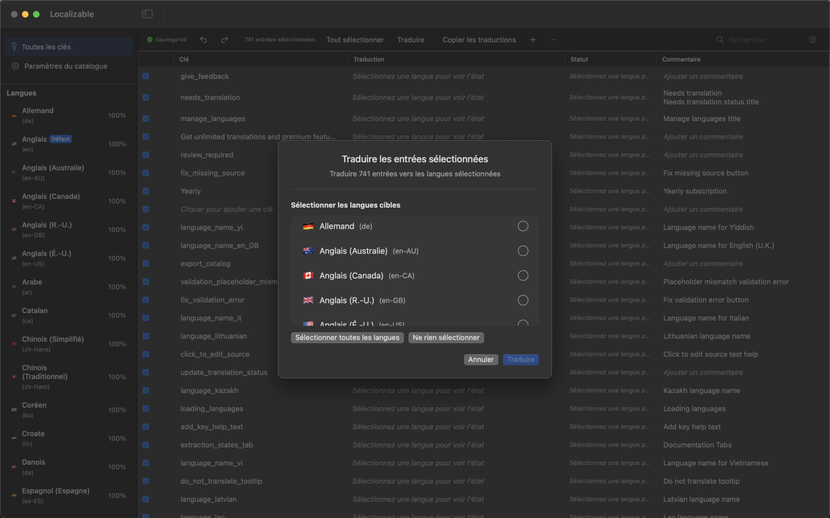Click the UK flag icon in dialog
830x518 pixels.
coord(308,300)
